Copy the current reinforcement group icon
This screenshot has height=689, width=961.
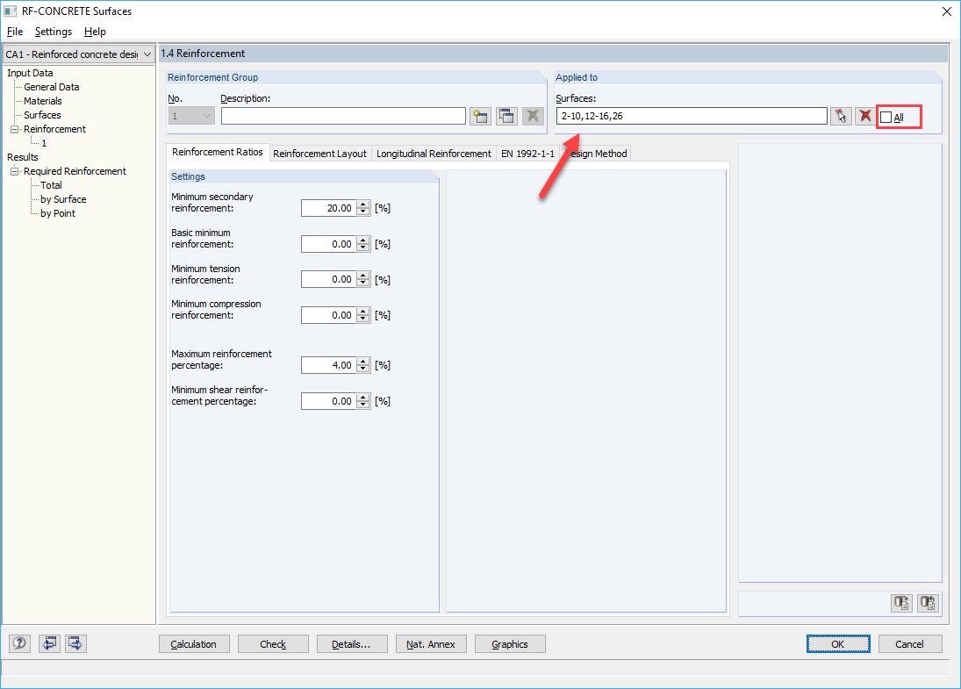click(x=507, y=116)
